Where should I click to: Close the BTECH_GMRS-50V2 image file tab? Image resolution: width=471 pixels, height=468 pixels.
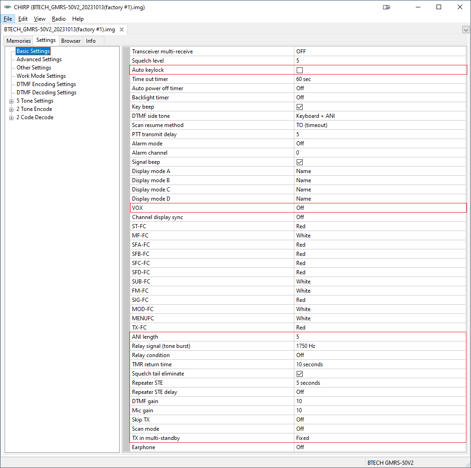click(121, 29)
